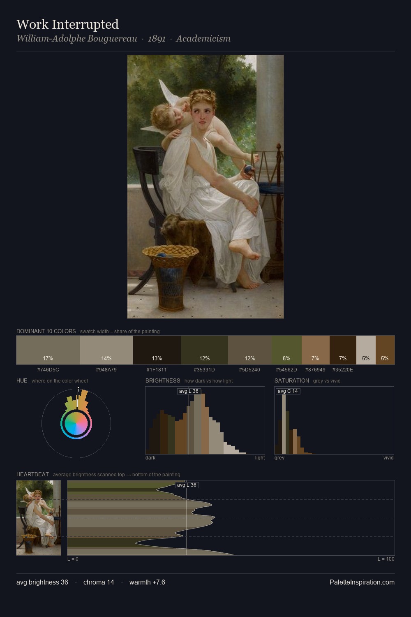
Task: Click hex code label #54562D
Action: click(x=286, y=370)
